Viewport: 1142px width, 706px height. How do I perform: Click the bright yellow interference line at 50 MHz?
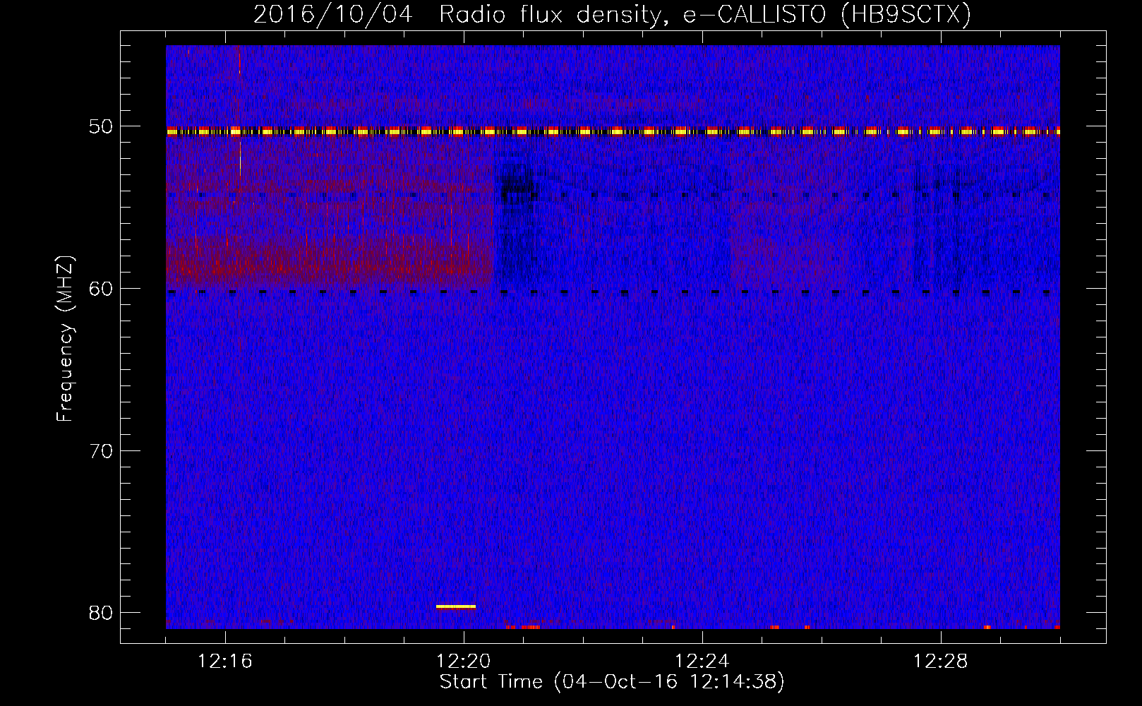[613, 131]
